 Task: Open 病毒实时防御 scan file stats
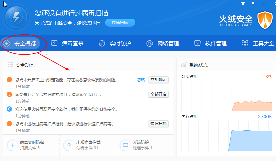tap(30, 148)
